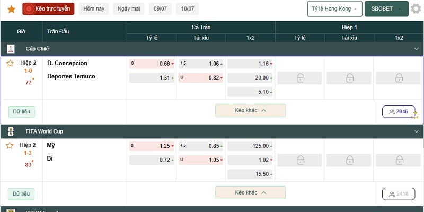Click the Cúp Chilê league logo icon
The width and height of the screenshot is (424, 212).
[x=11, y=49]
